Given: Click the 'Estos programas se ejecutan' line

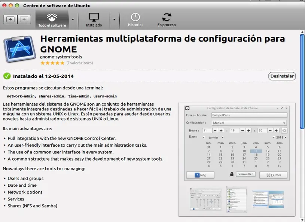Looking at the screenshot, I should point(53,88).
